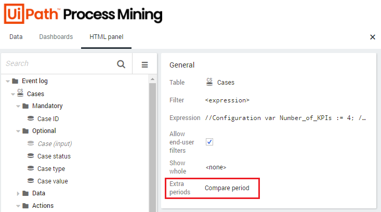
Task: Collapse the Optional folder
Action: (x=18, y=131)
